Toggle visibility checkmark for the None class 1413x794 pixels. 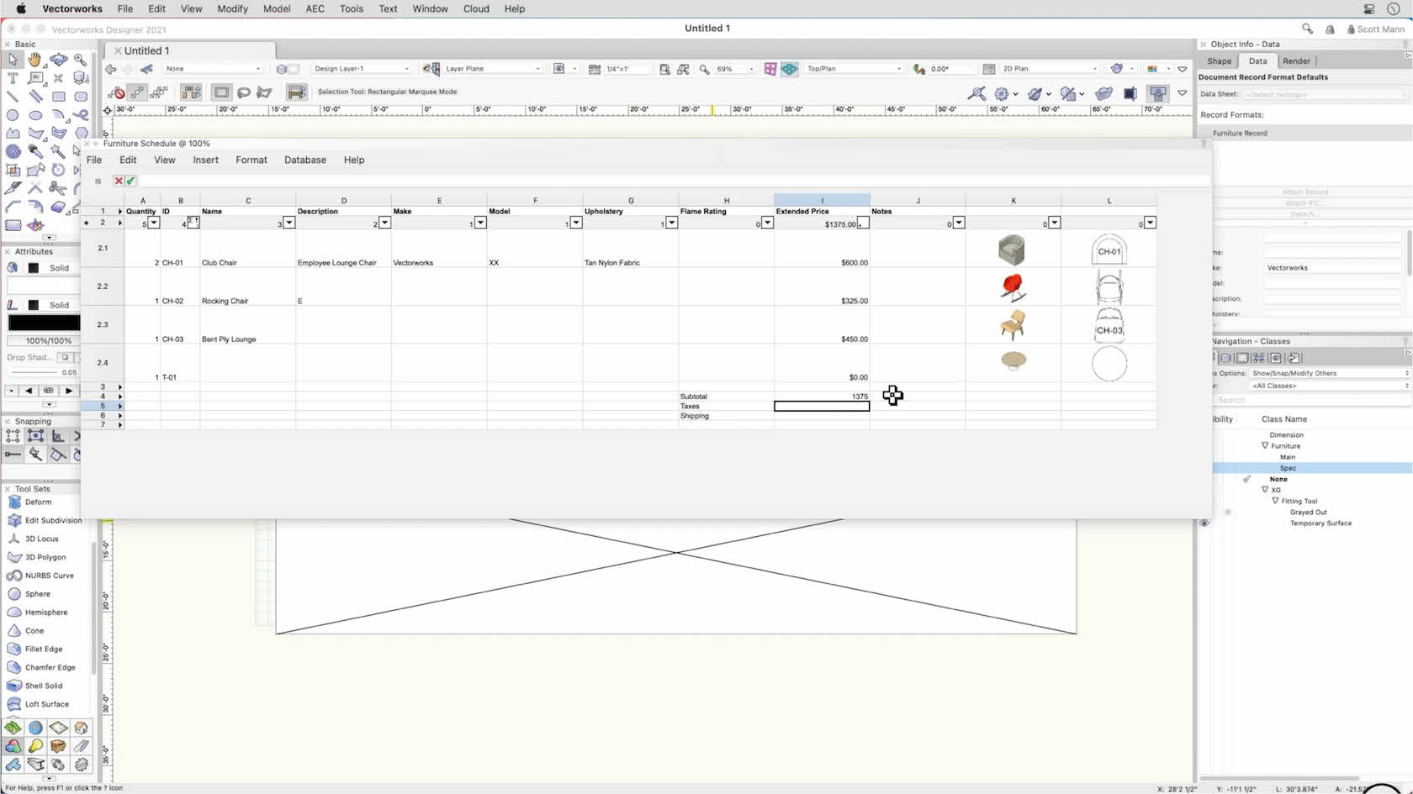[1246, 479]
